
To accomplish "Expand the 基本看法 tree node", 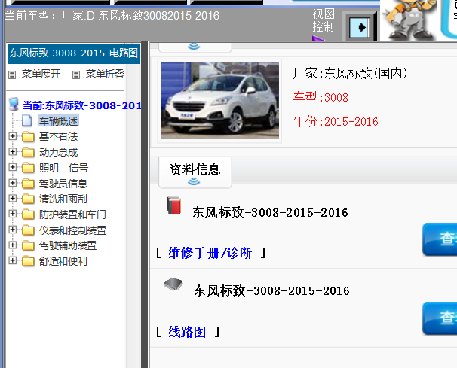I will click(x=12, y=136).
